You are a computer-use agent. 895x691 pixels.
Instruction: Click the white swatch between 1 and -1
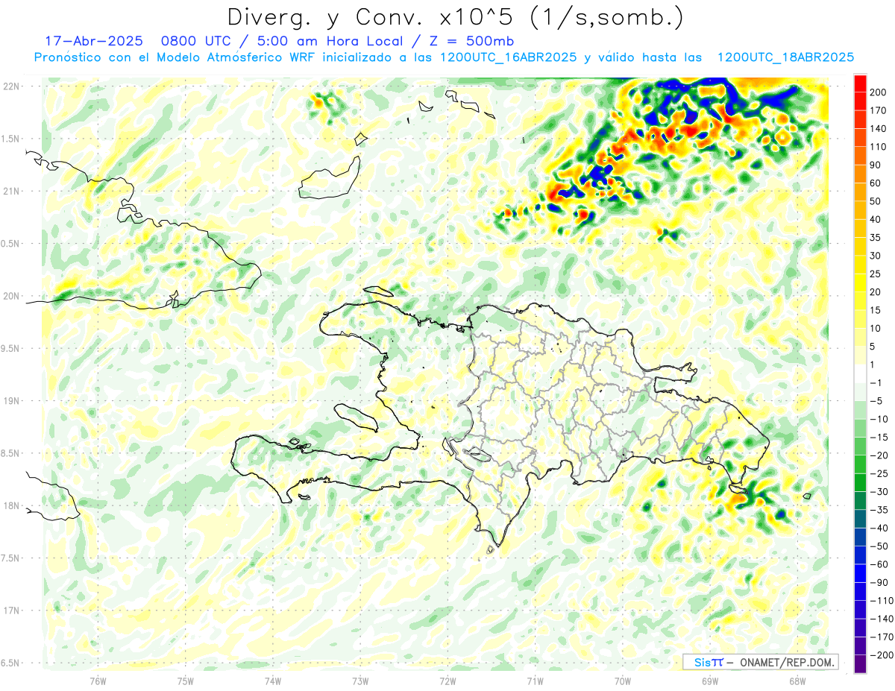point(860,373)
